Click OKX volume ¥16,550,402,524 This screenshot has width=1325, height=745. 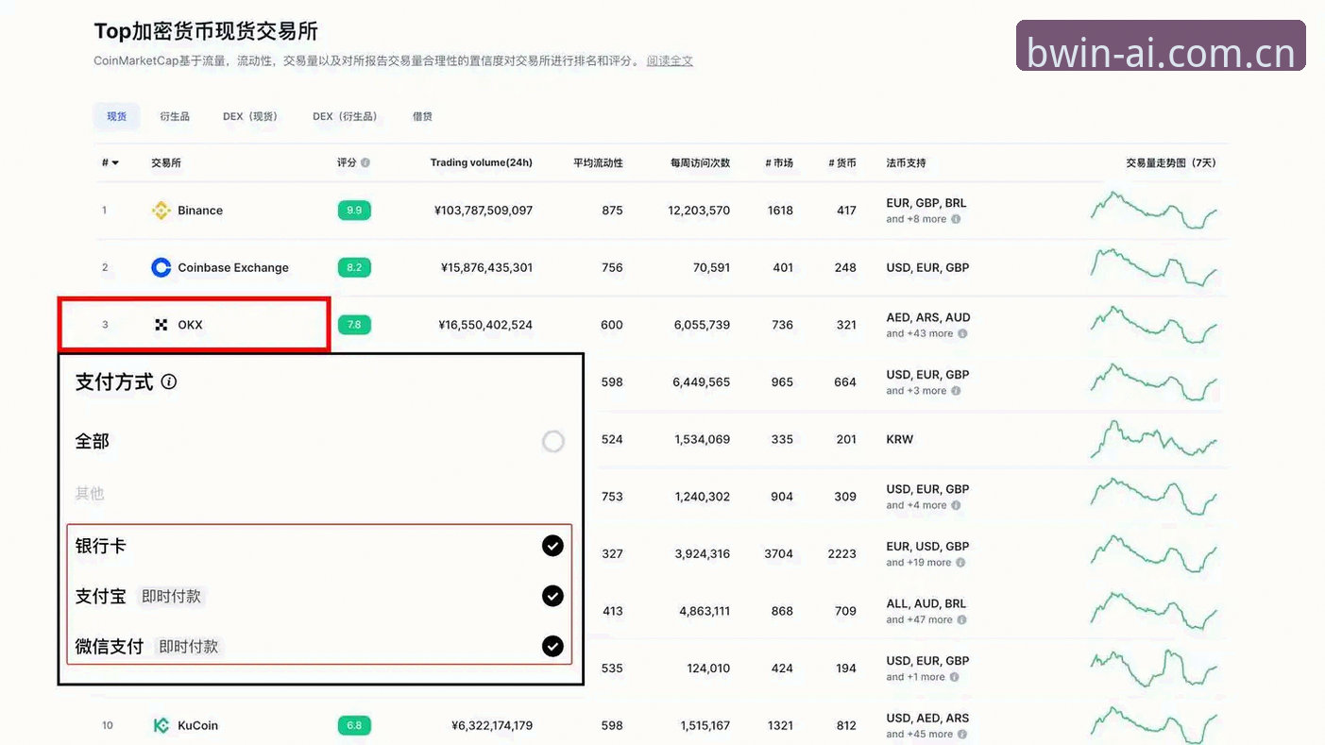[x=485, y=325]
